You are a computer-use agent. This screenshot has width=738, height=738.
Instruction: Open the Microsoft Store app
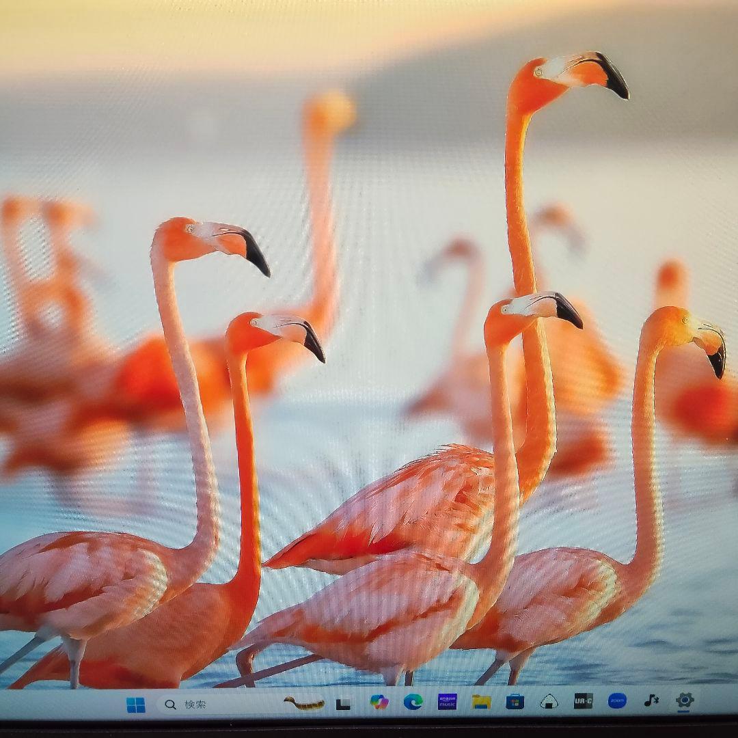(515, 701)
